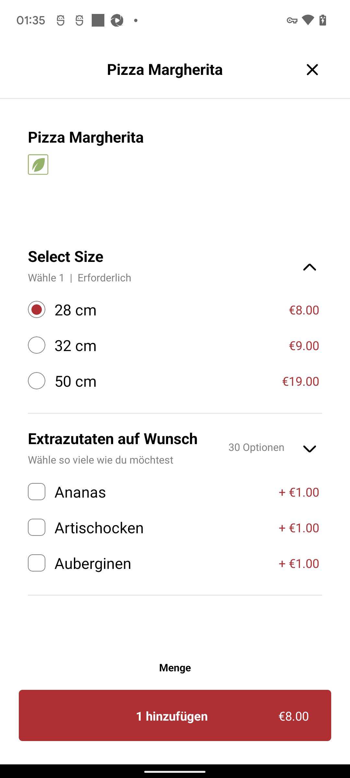
Task: Tap the circular swirl notification icon
Action: coord(117,20)
